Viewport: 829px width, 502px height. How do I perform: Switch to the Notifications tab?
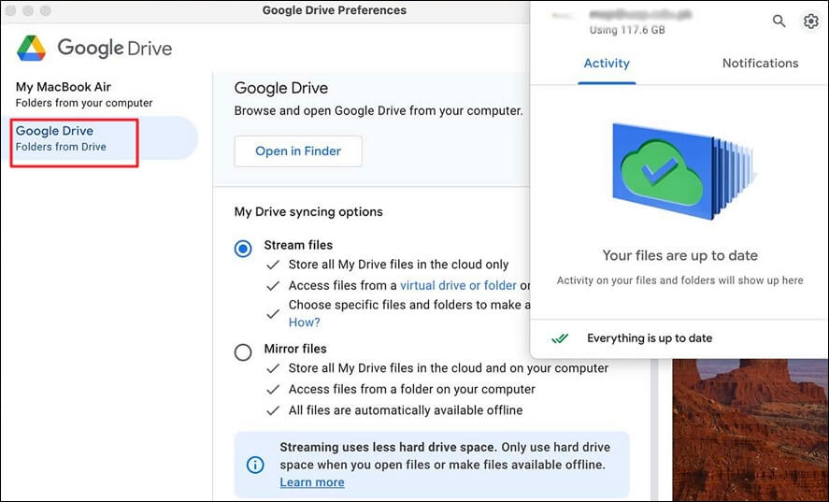click(x=760, y=64)
